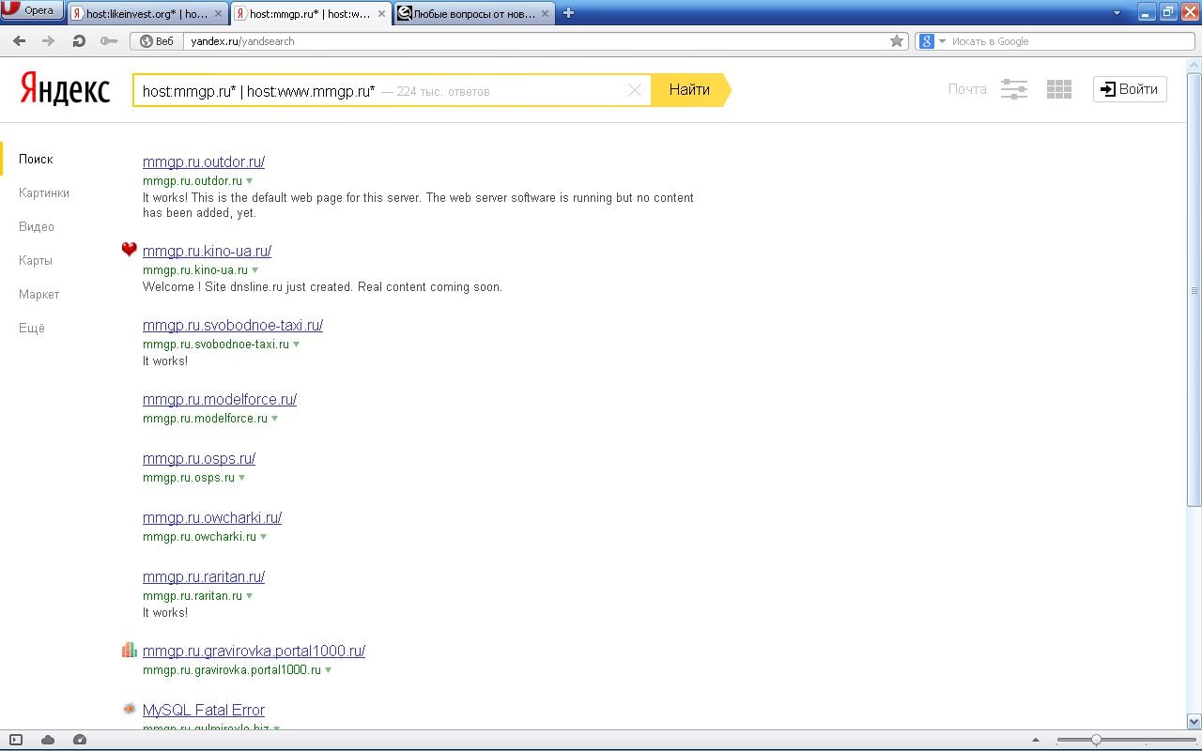Screen dimensions: 1202x751
Task: Close the likeinvest.org tab
Action: pos(218,13)
